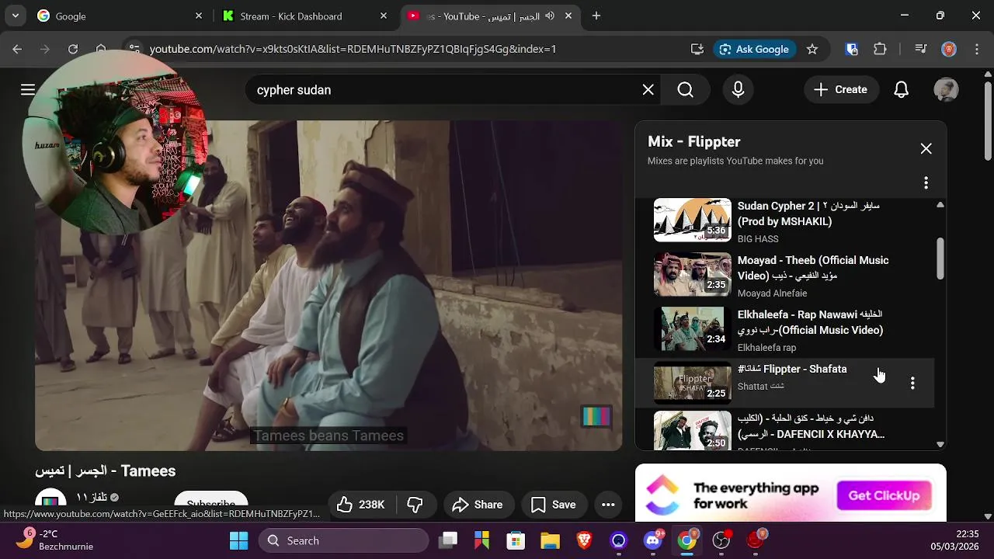
Task: Open the Bitwarden shield extension
Action: point(852,49)
